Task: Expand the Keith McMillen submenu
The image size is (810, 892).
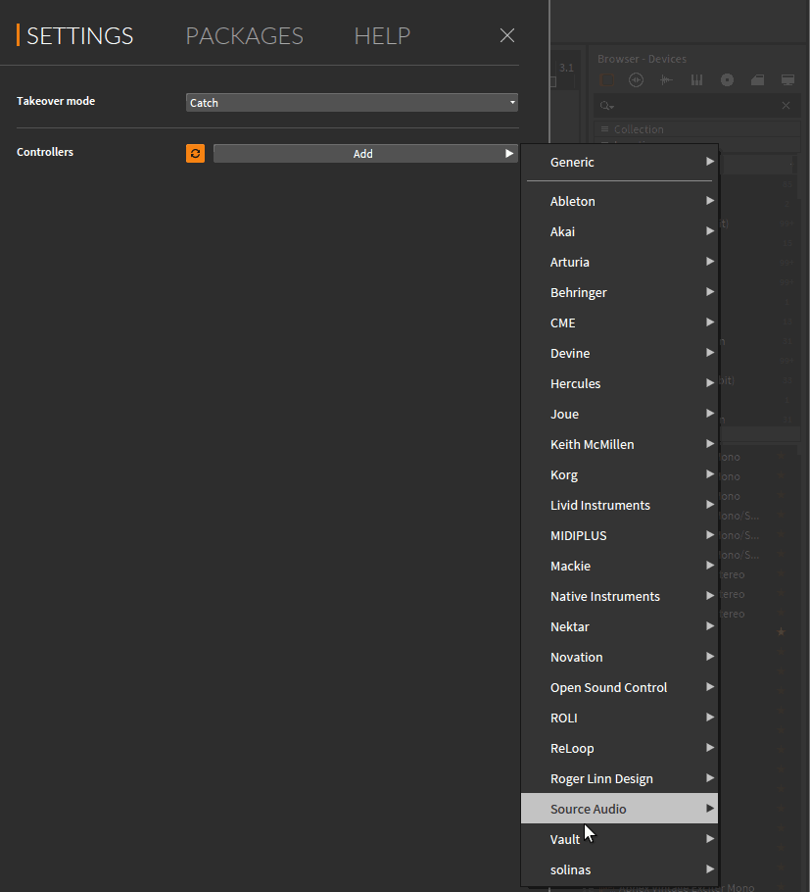Action: point(620,444)
